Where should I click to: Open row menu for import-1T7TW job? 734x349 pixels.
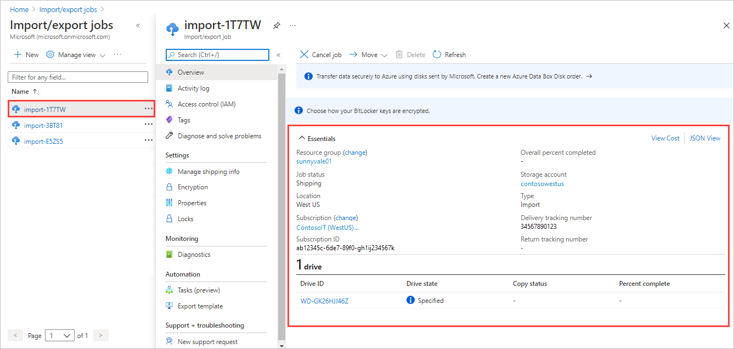click(149, 109)
